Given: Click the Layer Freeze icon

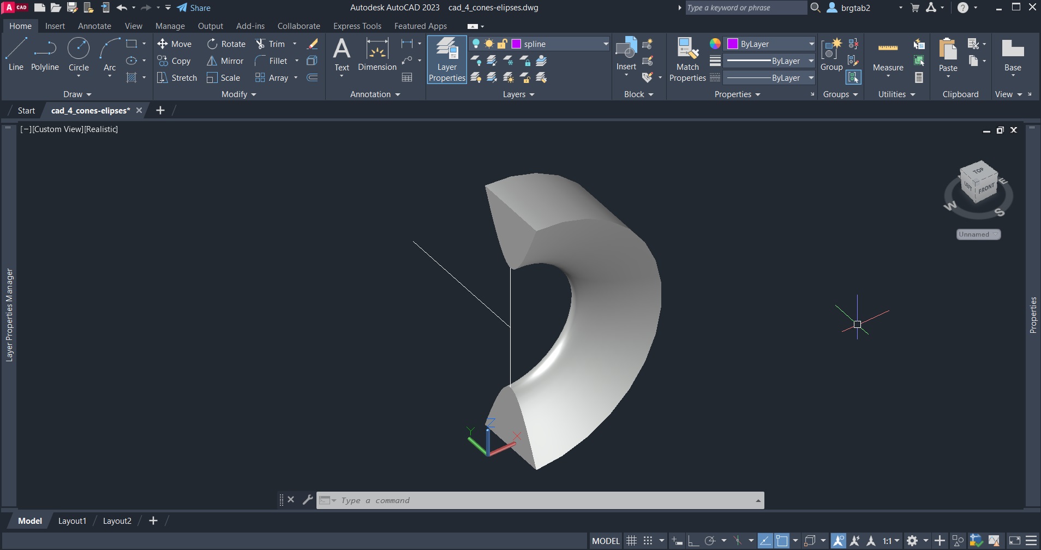Looking at the screenshot, I should (x=508, y=61).
